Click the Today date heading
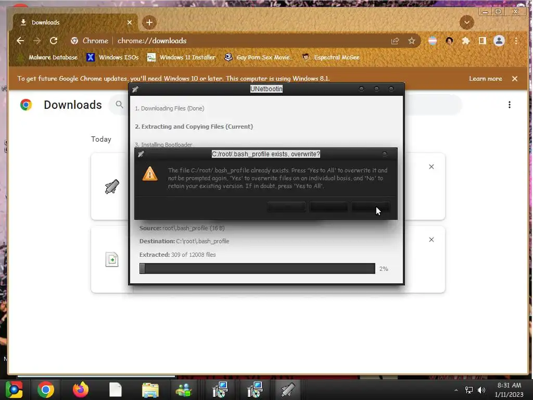The width and height of the screenshot is (533, 400). 101,139
